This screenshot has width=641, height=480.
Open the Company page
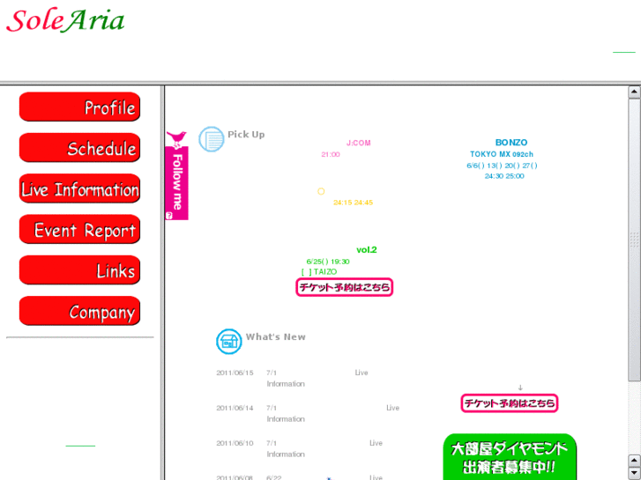[79, 311]
